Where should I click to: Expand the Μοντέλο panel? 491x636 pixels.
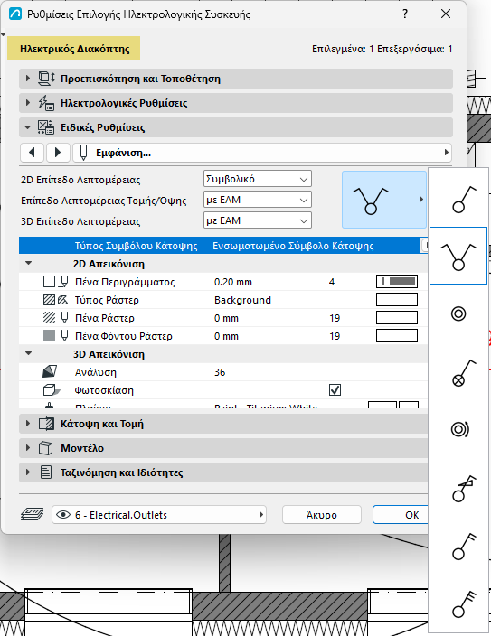(223, 448)
